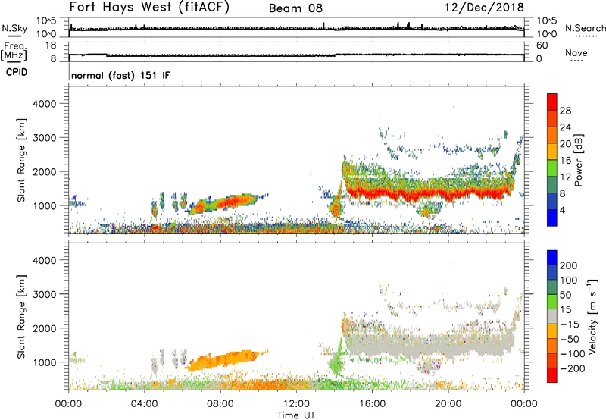Click "3000" on the velocity panel range axis
Viewport: 606px width, 420px height.
pyautogui.click(x=45, y=294)
